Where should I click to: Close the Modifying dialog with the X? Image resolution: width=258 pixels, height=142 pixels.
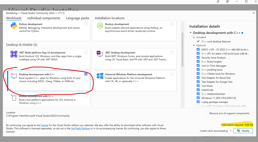254,13
